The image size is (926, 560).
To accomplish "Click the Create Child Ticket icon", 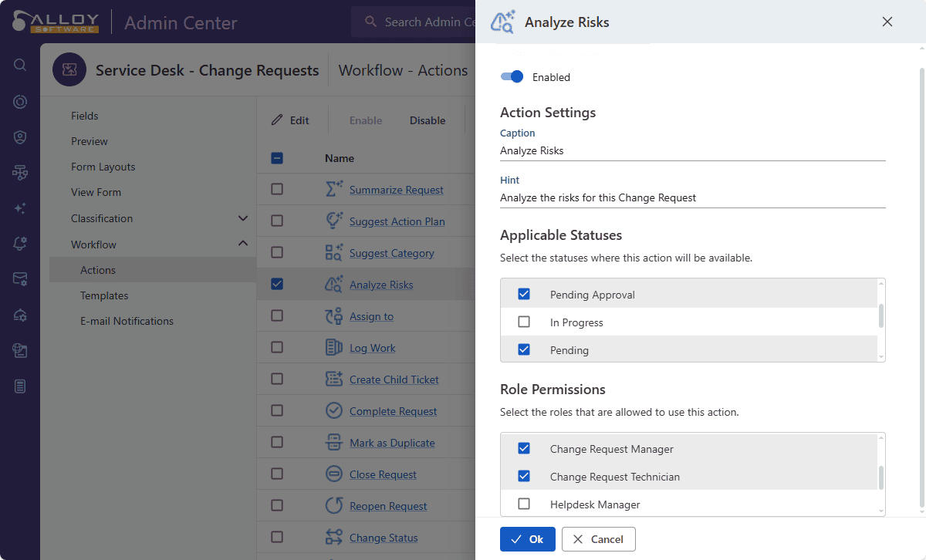I will click(x=333, y=380).
